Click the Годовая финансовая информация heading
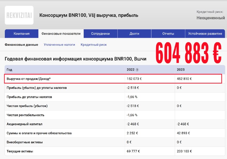 pyautogui.click(x=75, y=59)
